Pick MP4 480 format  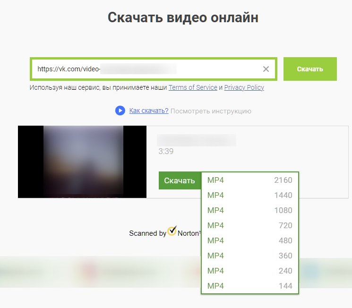(250, 240)
